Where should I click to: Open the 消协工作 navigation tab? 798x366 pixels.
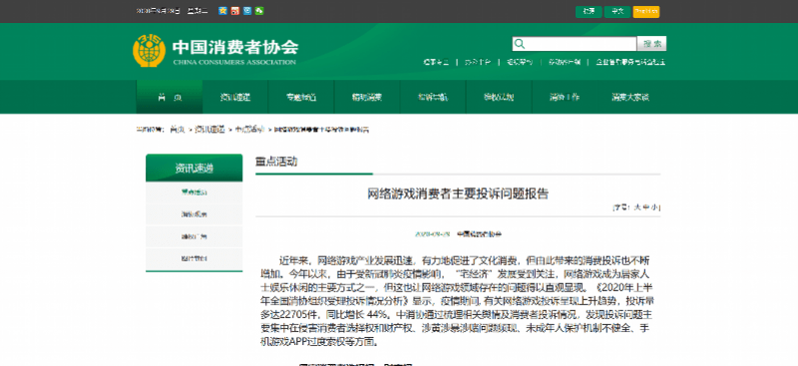[x=564, y=97]
